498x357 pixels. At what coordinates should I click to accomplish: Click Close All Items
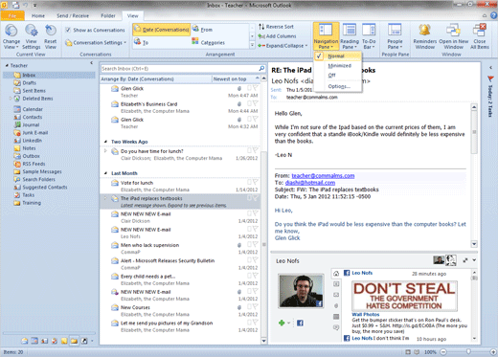click(480, 36)
